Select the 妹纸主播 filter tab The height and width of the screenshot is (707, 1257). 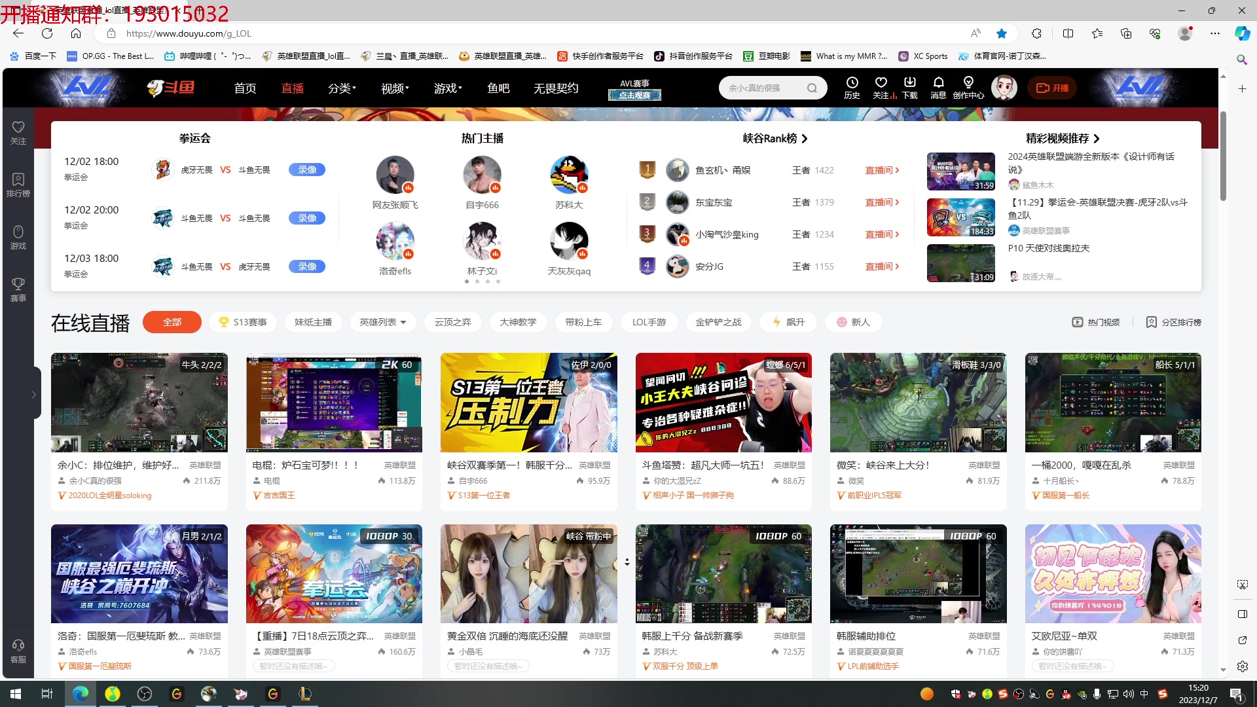click(x=313, y=322)
